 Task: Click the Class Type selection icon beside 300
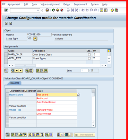[x=35, y=38]
